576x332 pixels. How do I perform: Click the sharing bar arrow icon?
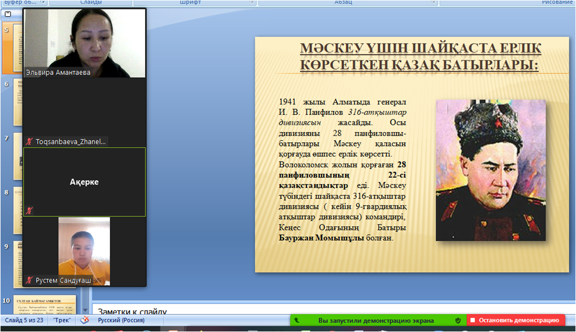coord(296,320)
